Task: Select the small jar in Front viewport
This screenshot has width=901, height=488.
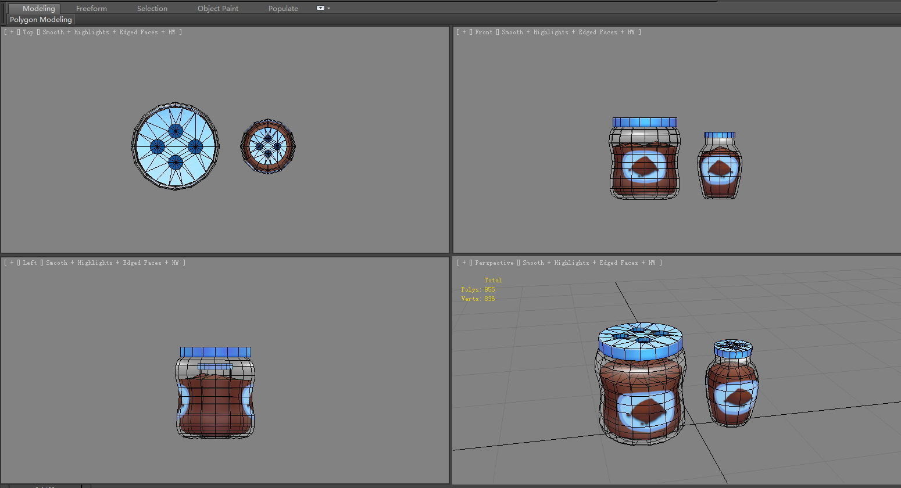Action: click(x=720, y=166)
